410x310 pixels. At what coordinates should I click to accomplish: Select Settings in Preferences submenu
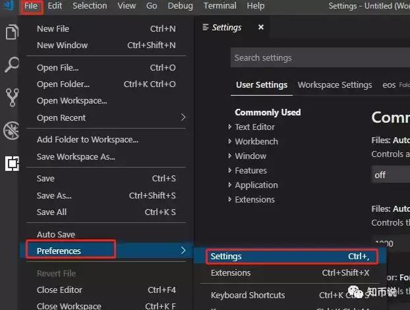[x=290, y=257]
